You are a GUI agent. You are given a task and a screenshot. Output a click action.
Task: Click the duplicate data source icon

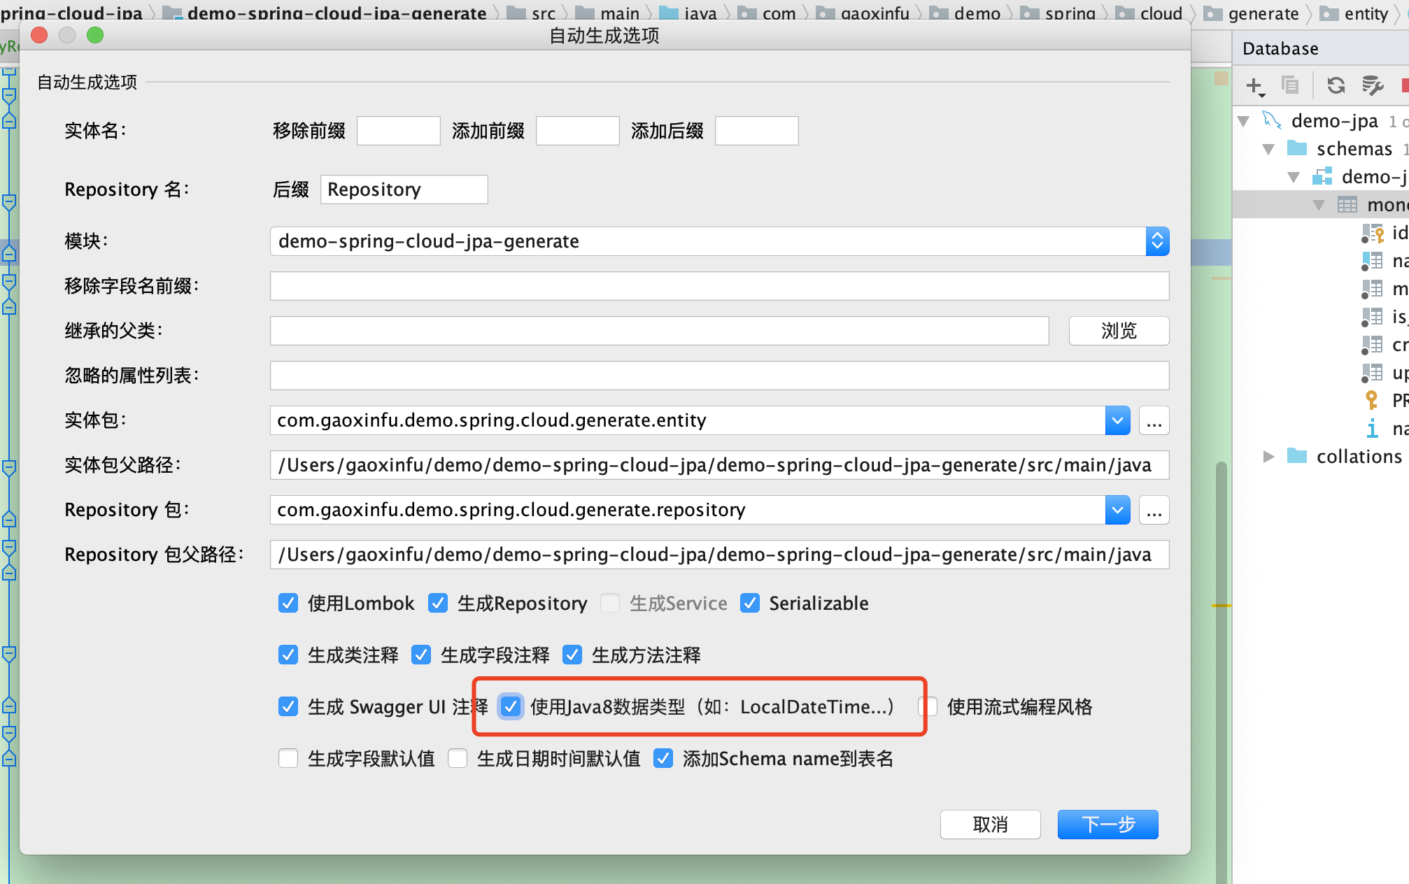1291,85
